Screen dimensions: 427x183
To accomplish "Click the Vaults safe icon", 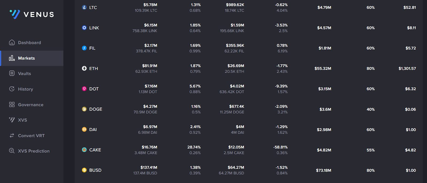I will 12,74.
